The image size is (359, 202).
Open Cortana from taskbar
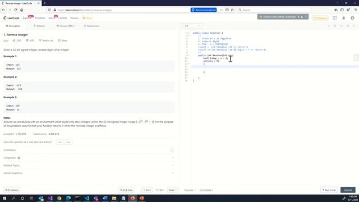point(22,198)
